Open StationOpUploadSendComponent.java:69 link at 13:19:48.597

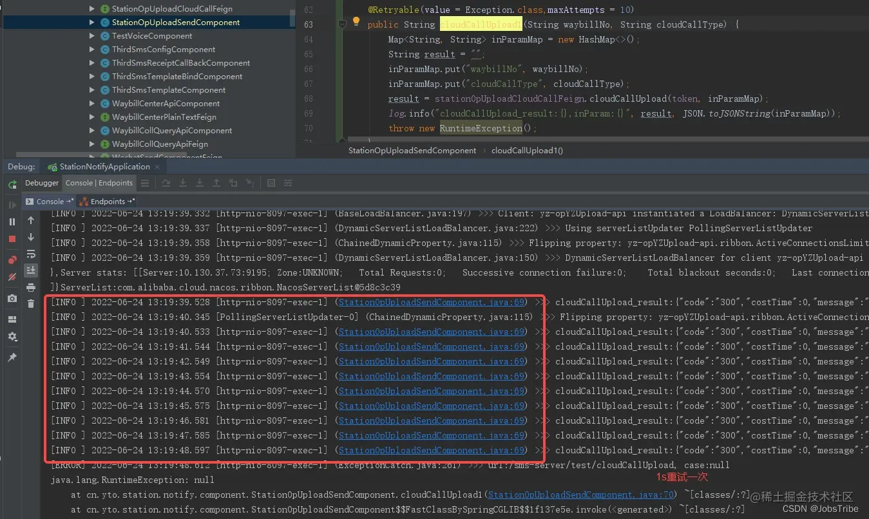(x=432, y=450)
